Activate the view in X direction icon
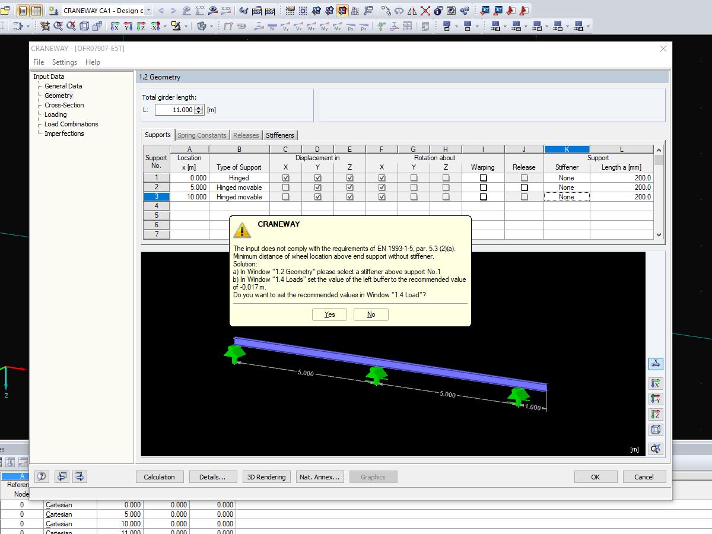This screenshot has width=712, height=534. point(656,383)
